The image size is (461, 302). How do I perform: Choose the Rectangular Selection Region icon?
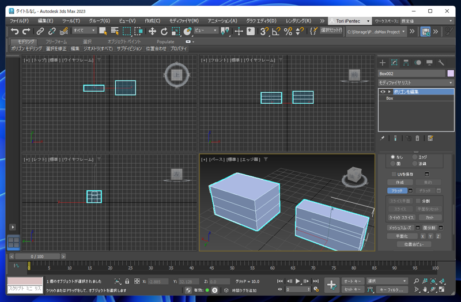[127, 31]
